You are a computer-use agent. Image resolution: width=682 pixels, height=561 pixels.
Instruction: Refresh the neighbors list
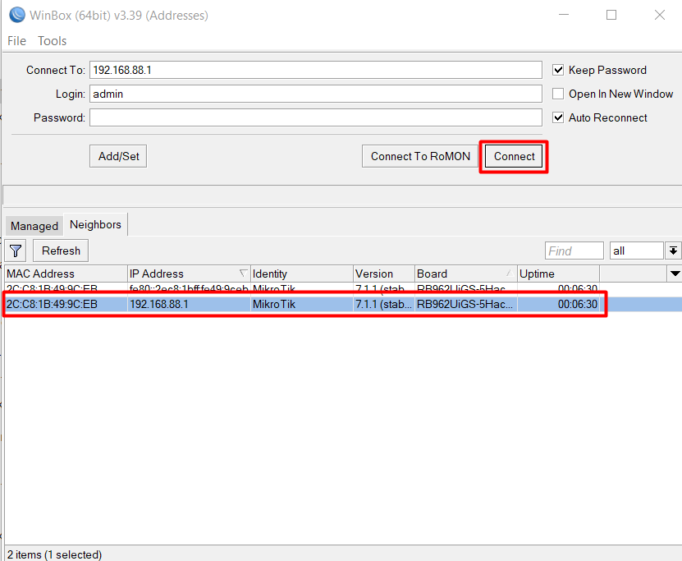pos(61,251)
